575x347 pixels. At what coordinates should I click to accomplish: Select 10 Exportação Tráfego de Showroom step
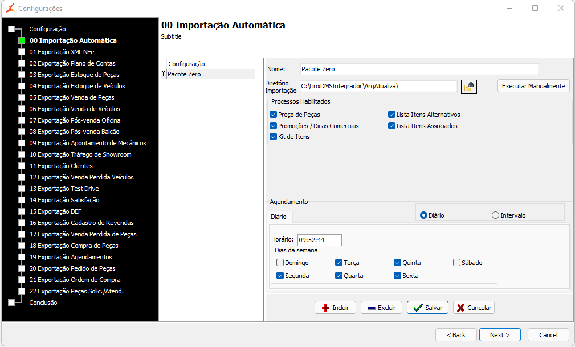(80, 154)
